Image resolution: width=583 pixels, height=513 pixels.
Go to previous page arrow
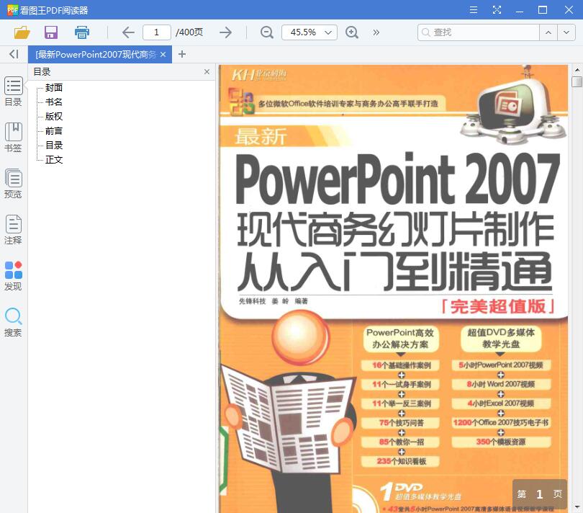(128, 32)
